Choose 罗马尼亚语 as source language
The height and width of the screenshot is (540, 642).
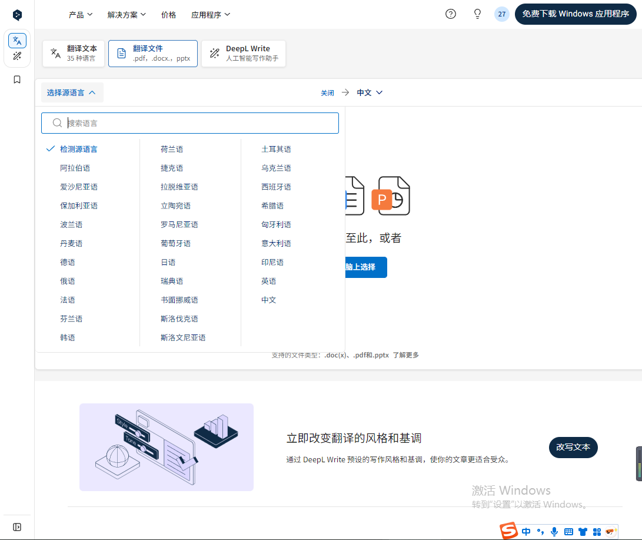click(179, 224)
